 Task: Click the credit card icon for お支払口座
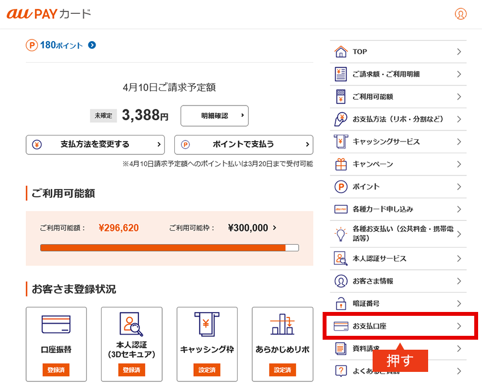pos(340,326)
